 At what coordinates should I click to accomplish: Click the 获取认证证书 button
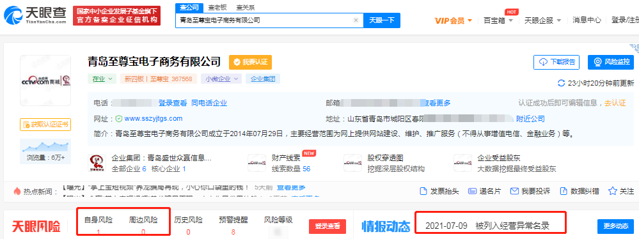(x=45, y=125)
